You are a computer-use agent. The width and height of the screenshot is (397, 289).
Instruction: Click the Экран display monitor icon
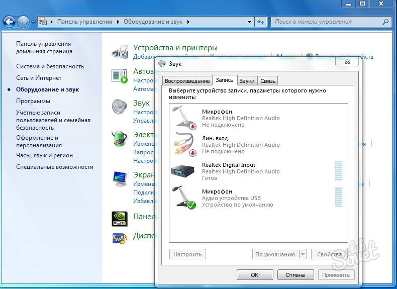(x=120, y=179)
